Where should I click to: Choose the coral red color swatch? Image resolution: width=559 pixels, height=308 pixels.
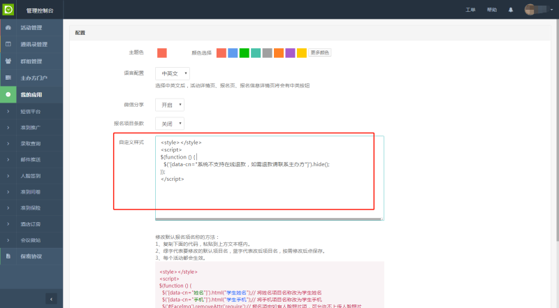tap(222, 53)
